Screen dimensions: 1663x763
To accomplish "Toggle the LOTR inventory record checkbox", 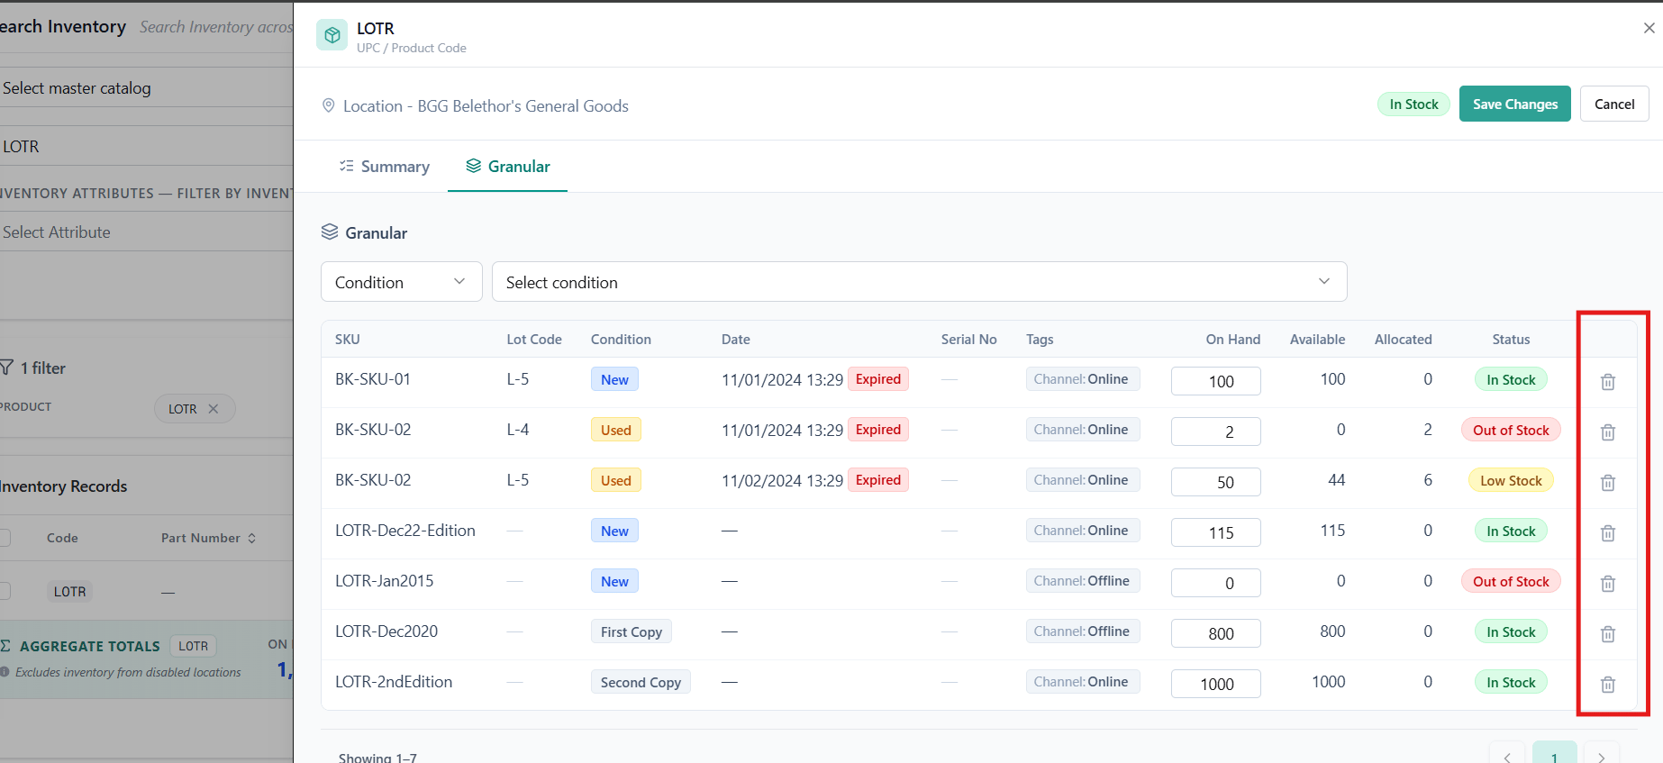I will tap(5, 591).
